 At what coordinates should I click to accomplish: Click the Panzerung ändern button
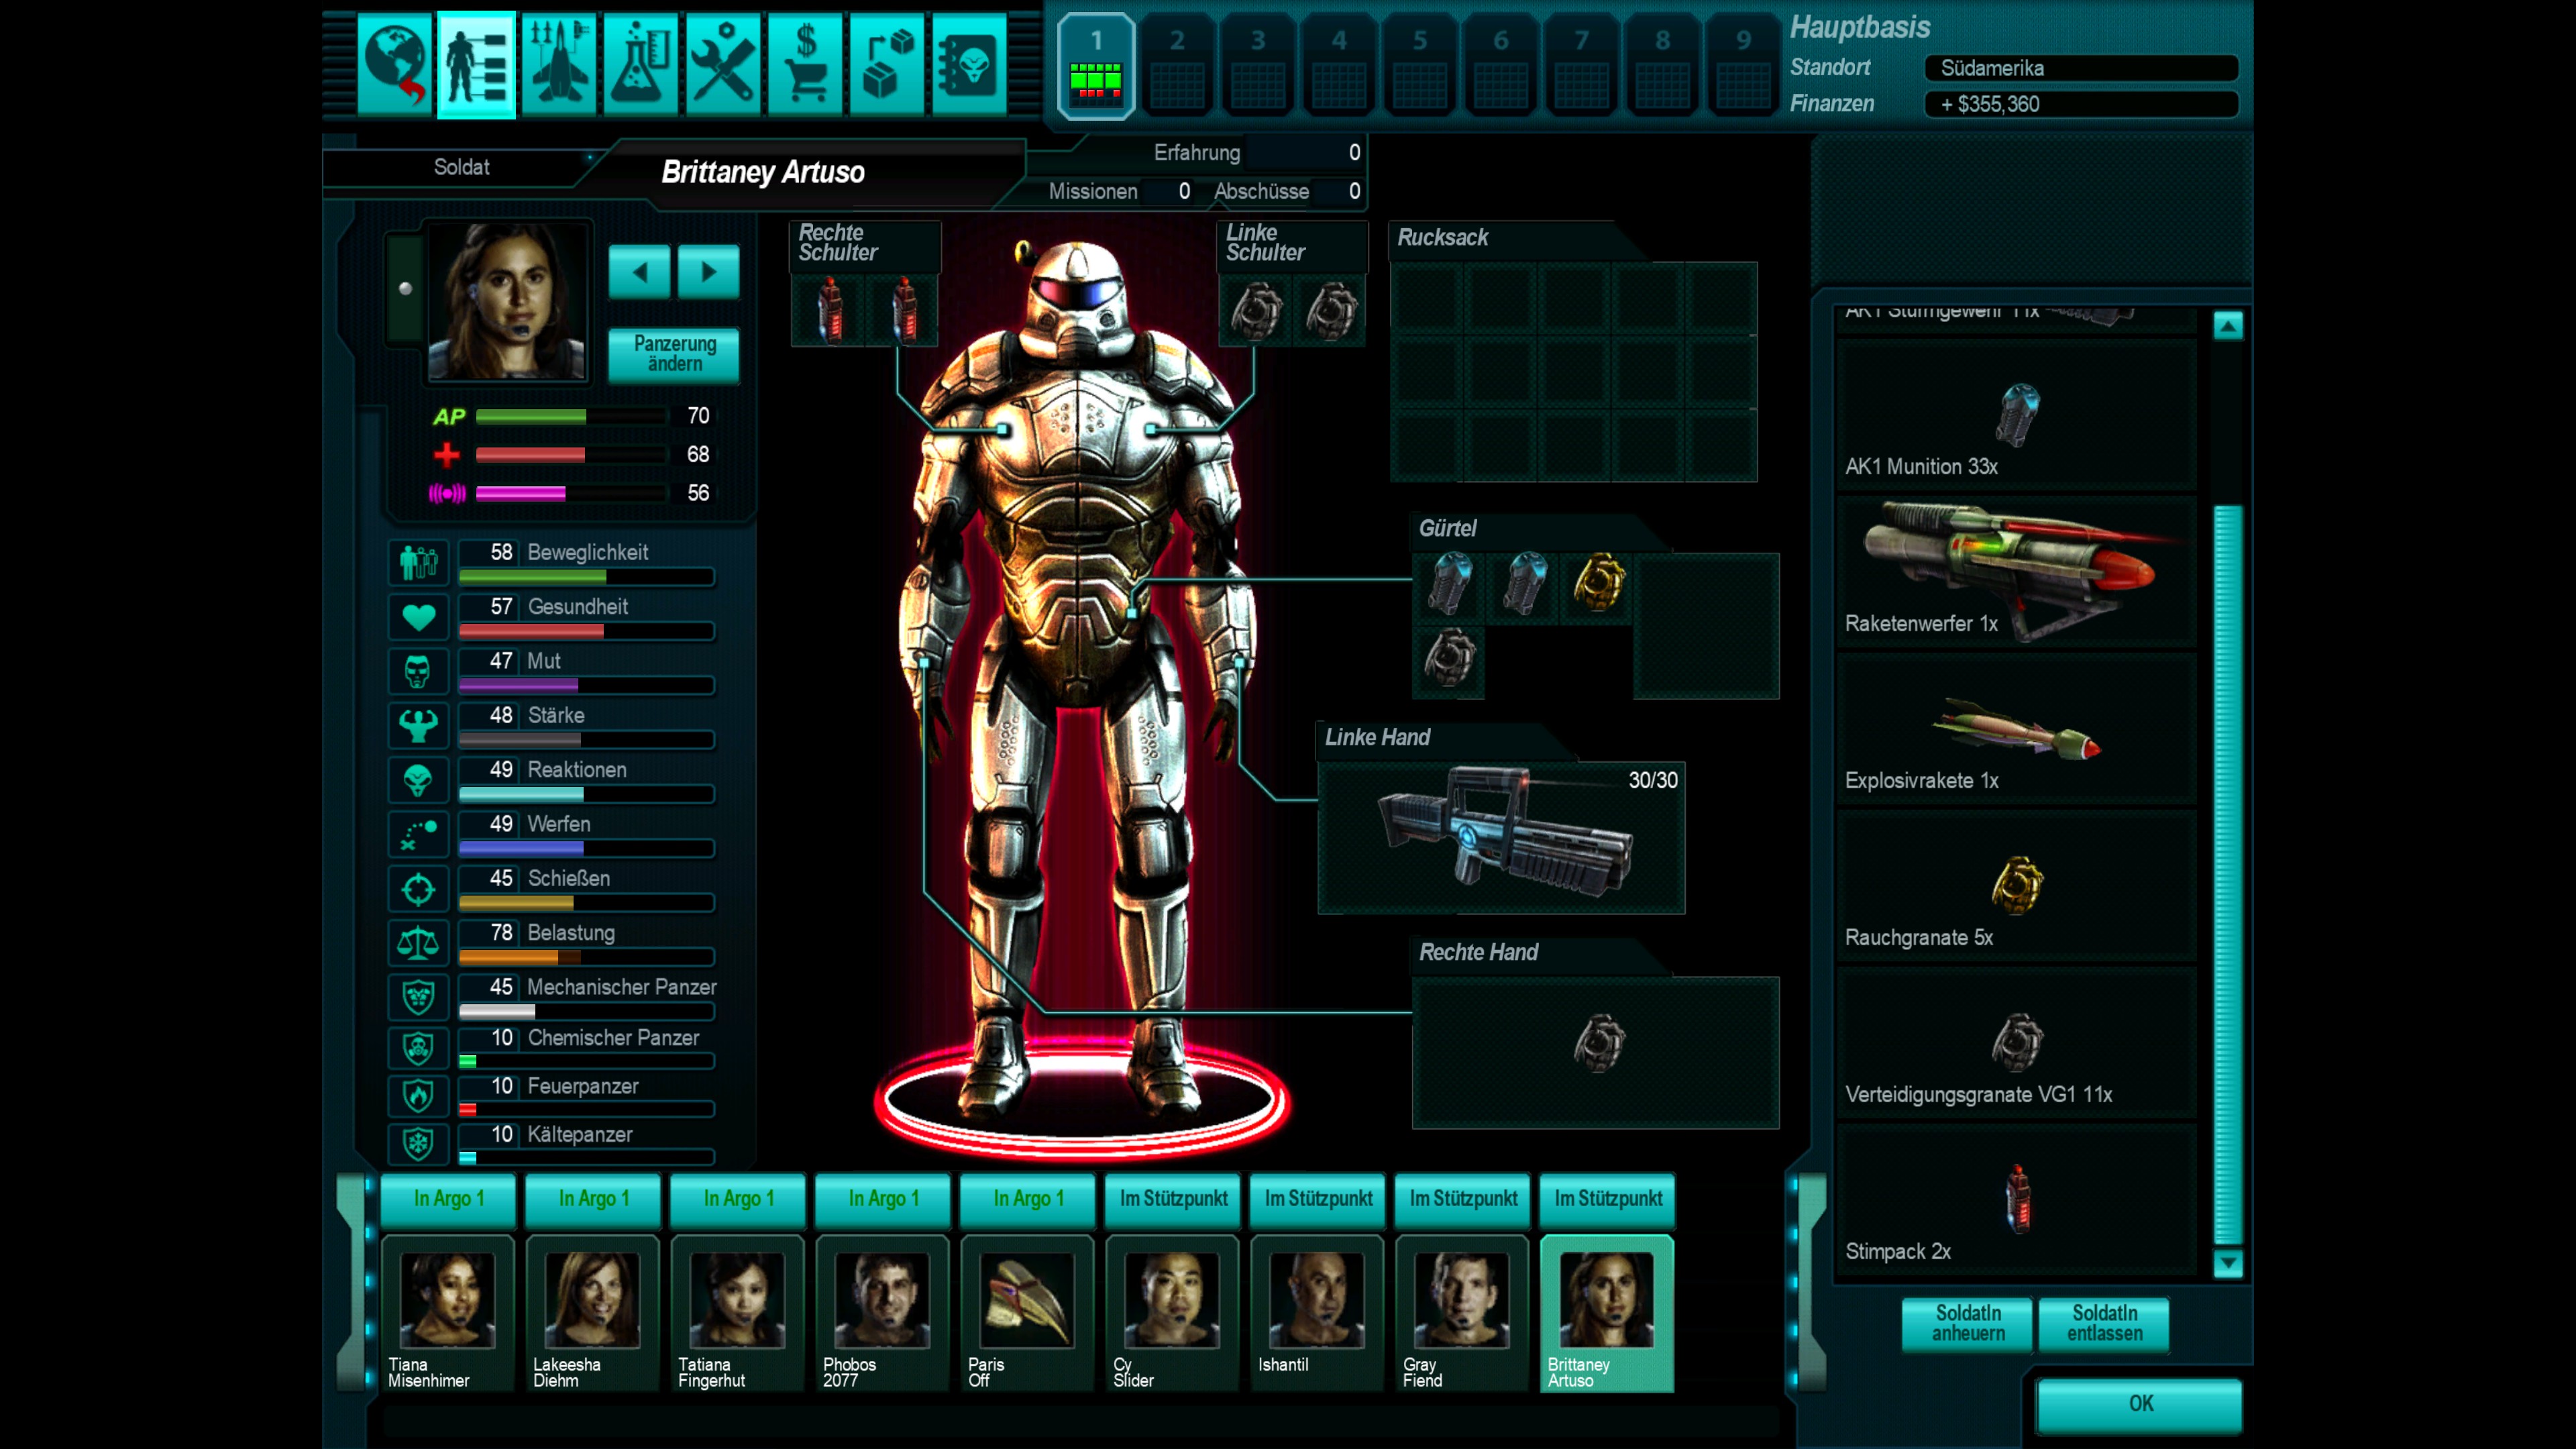click(674, 354)
